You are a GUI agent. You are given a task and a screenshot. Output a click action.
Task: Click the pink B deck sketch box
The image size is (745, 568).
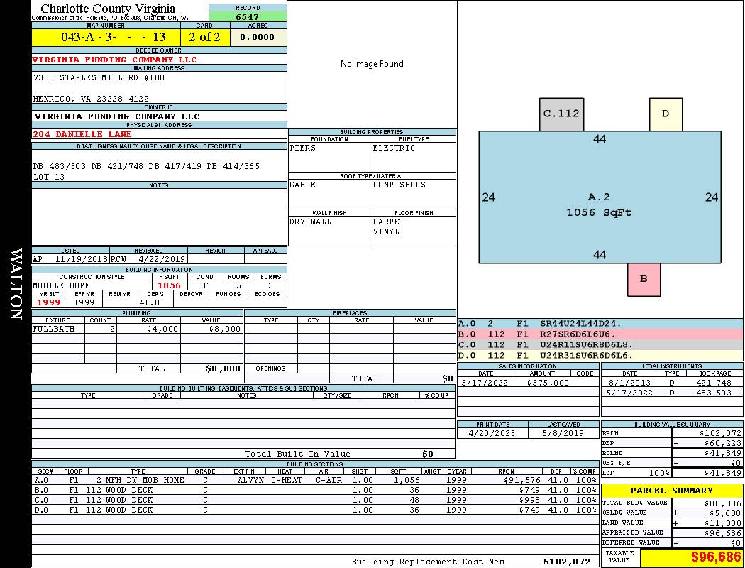pyautogui.click(x=644, y=279)
